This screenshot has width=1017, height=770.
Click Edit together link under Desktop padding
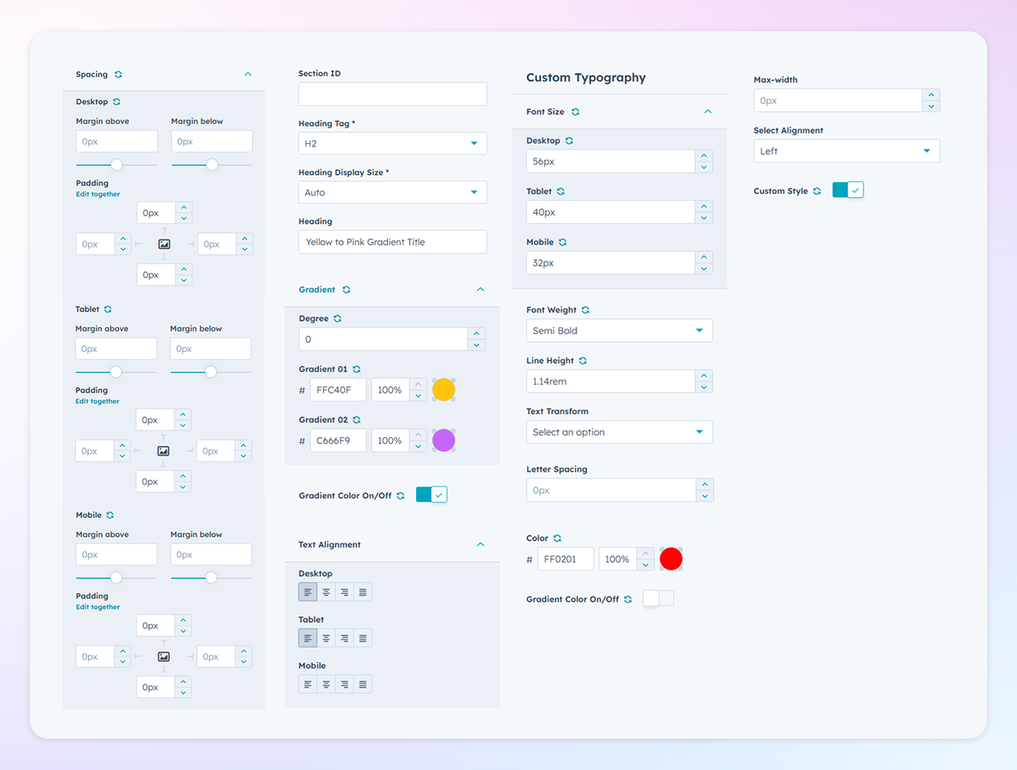98,195
